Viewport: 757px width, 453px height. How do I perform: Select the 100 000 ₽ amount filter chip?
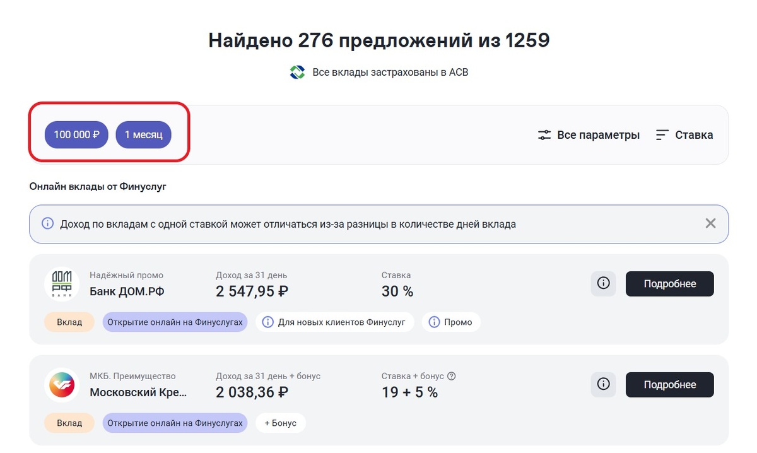click(x=76, y=134)
